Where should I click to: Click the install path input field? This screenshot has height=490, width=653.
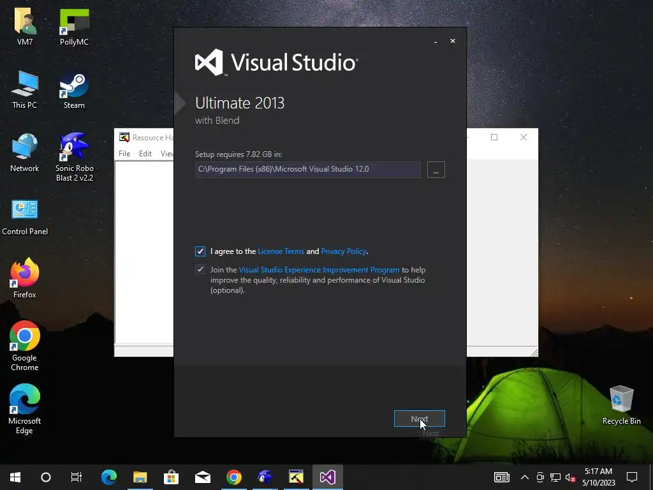point(308,170)
